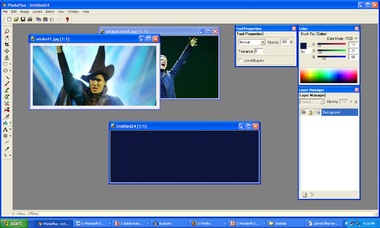Image resolution: width=380 pixels, height=228 pixels.
Task: Pick a color from the spectrum bar
Action: [x=329, y=76]
